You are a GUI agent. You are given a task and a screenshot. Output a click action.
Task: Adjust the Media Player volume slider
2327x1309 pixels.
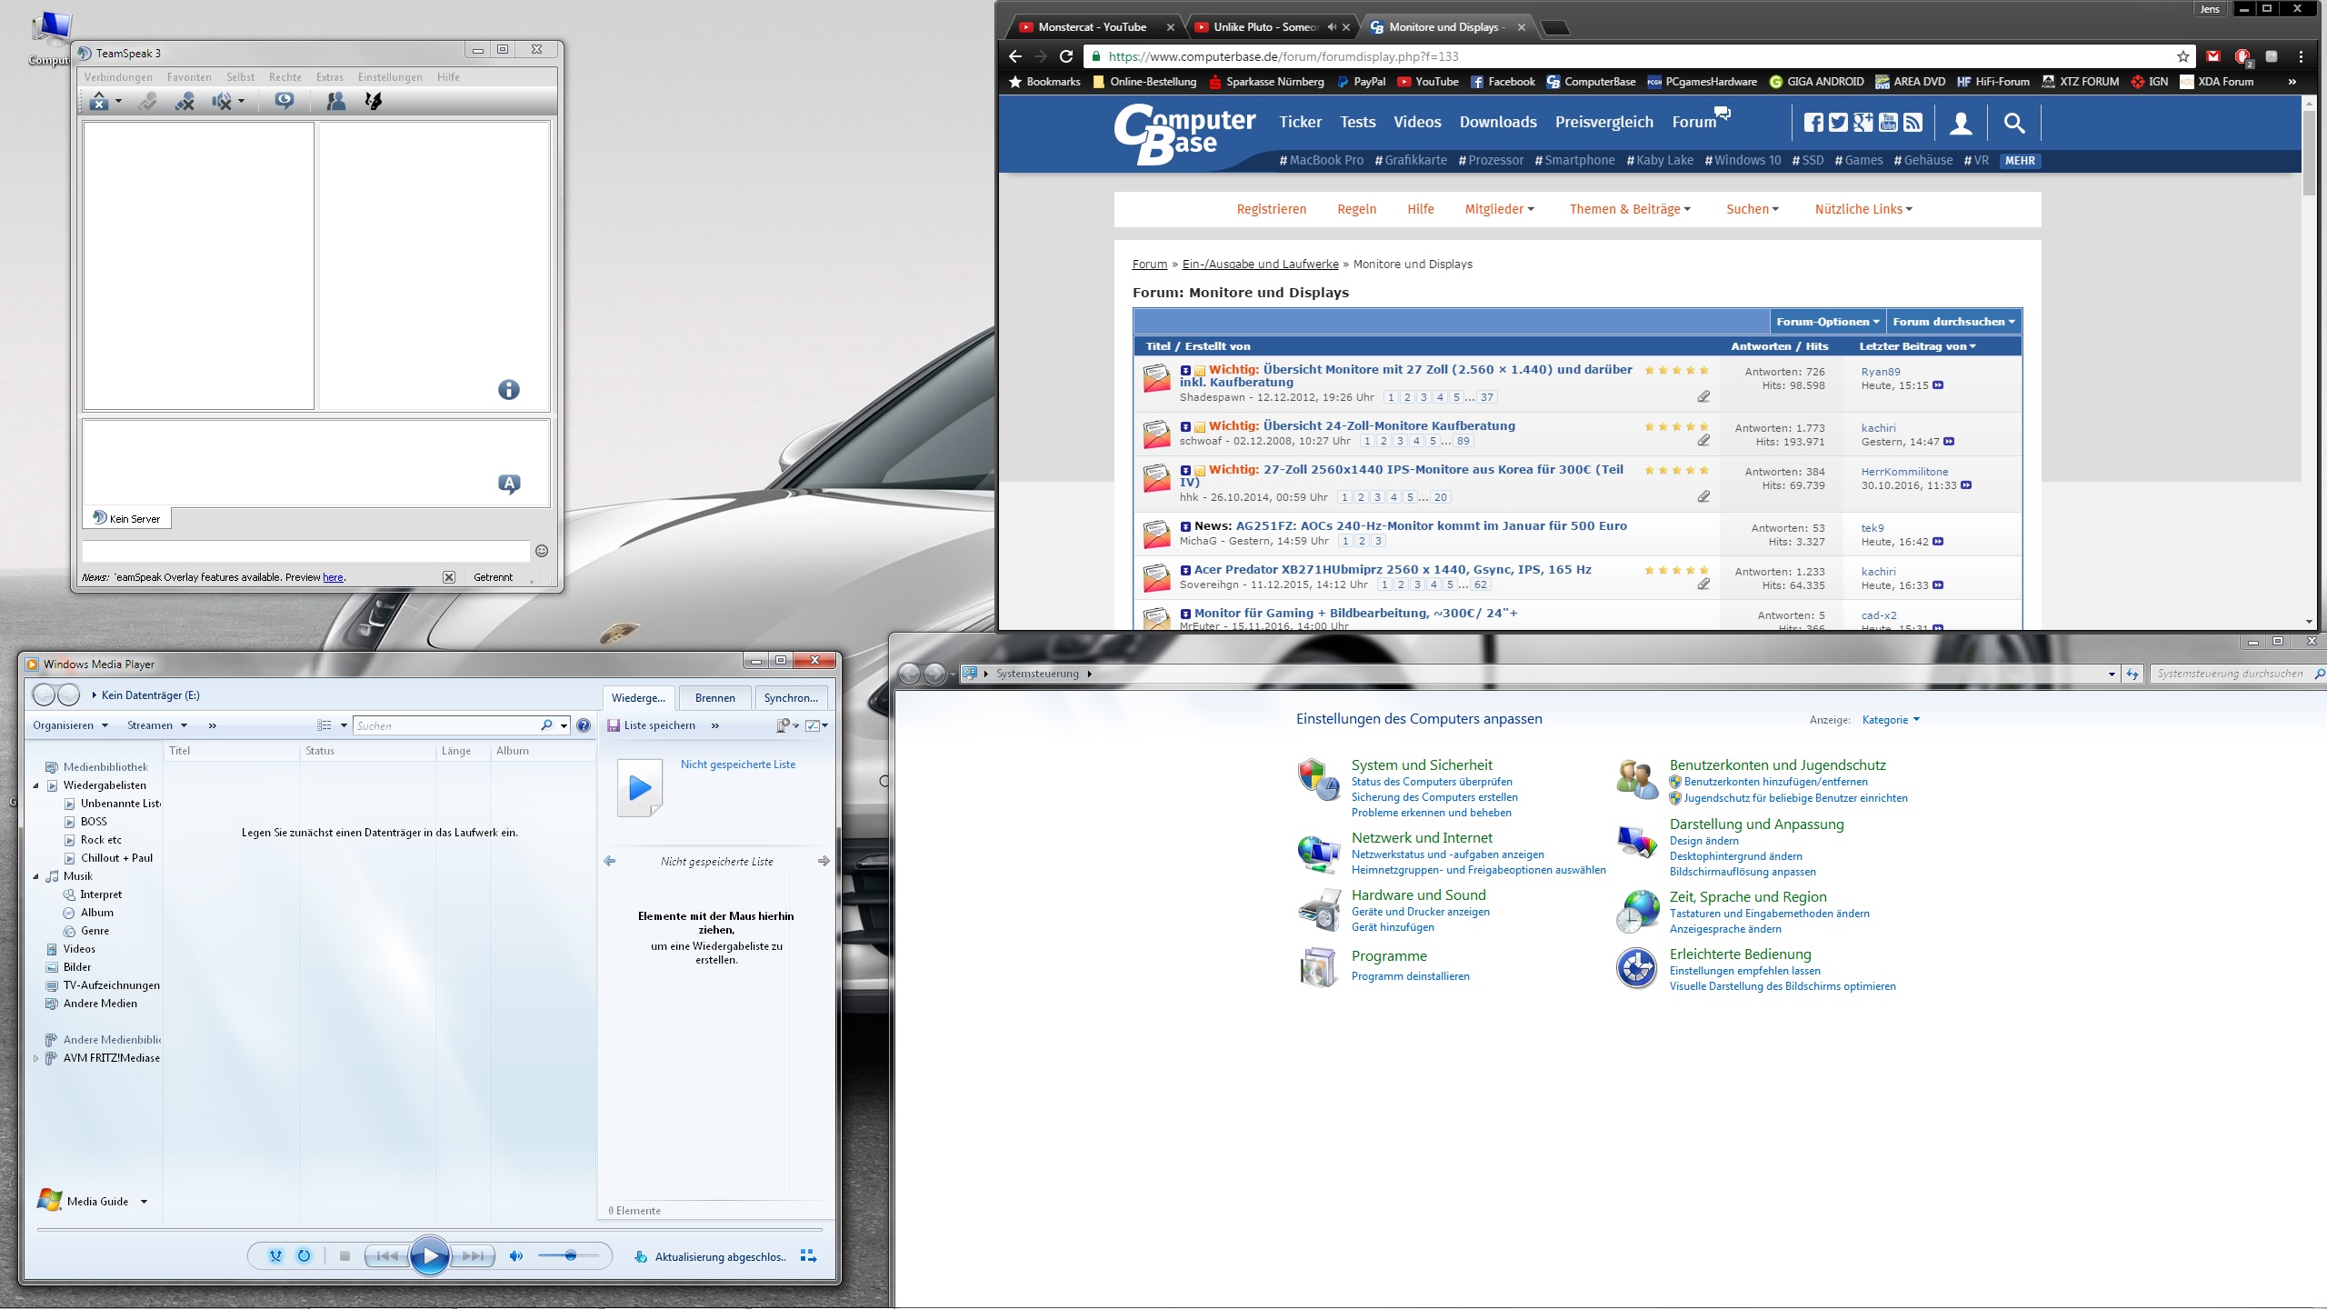click(570, 1256)
